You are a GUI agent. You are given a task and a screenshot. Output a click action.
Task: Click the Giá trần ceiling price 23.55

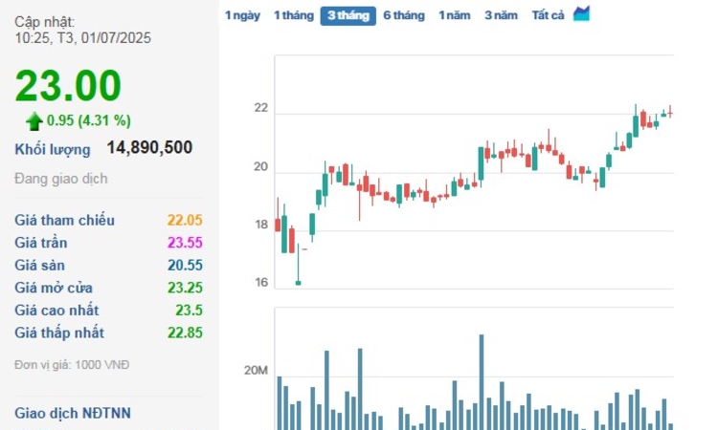[185, 243]
